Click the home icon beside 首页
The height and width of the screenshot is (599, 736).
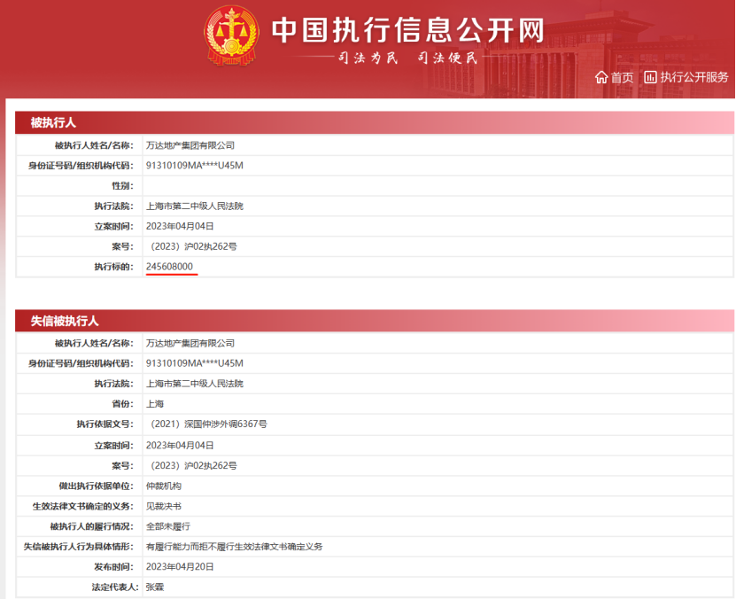[x=601, y=77]
